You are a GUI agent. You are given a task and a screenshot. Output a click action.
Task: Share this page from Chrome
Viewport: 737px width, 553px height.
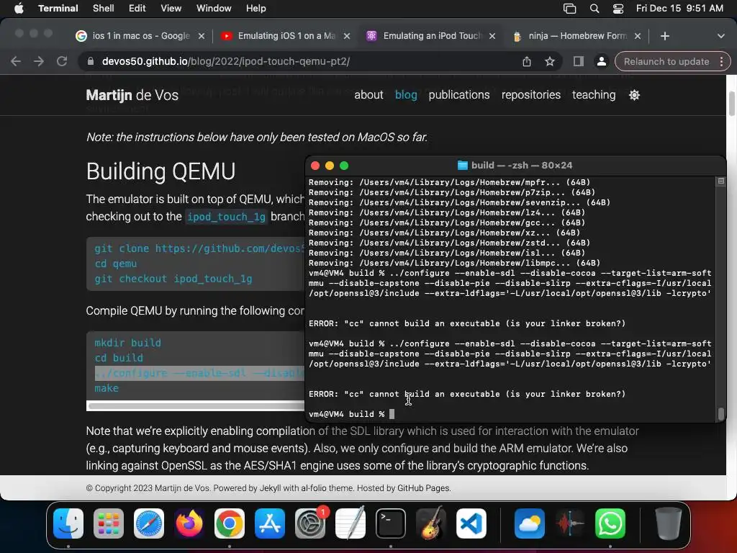(526, 61)
